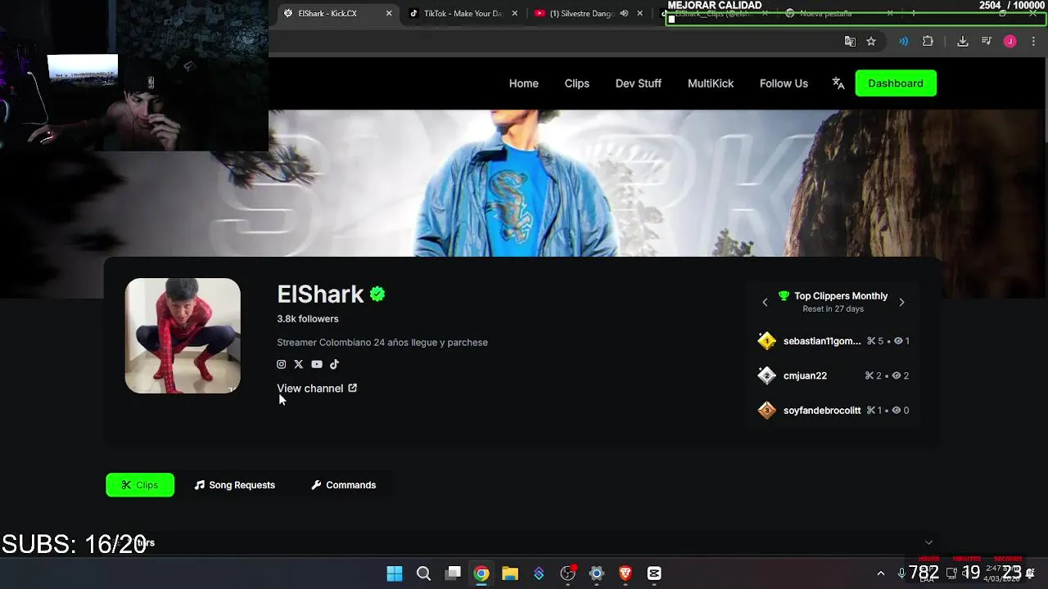1048x589 pixels.
Task: Switch to Song Requests tab
Action: pos(235,485)
